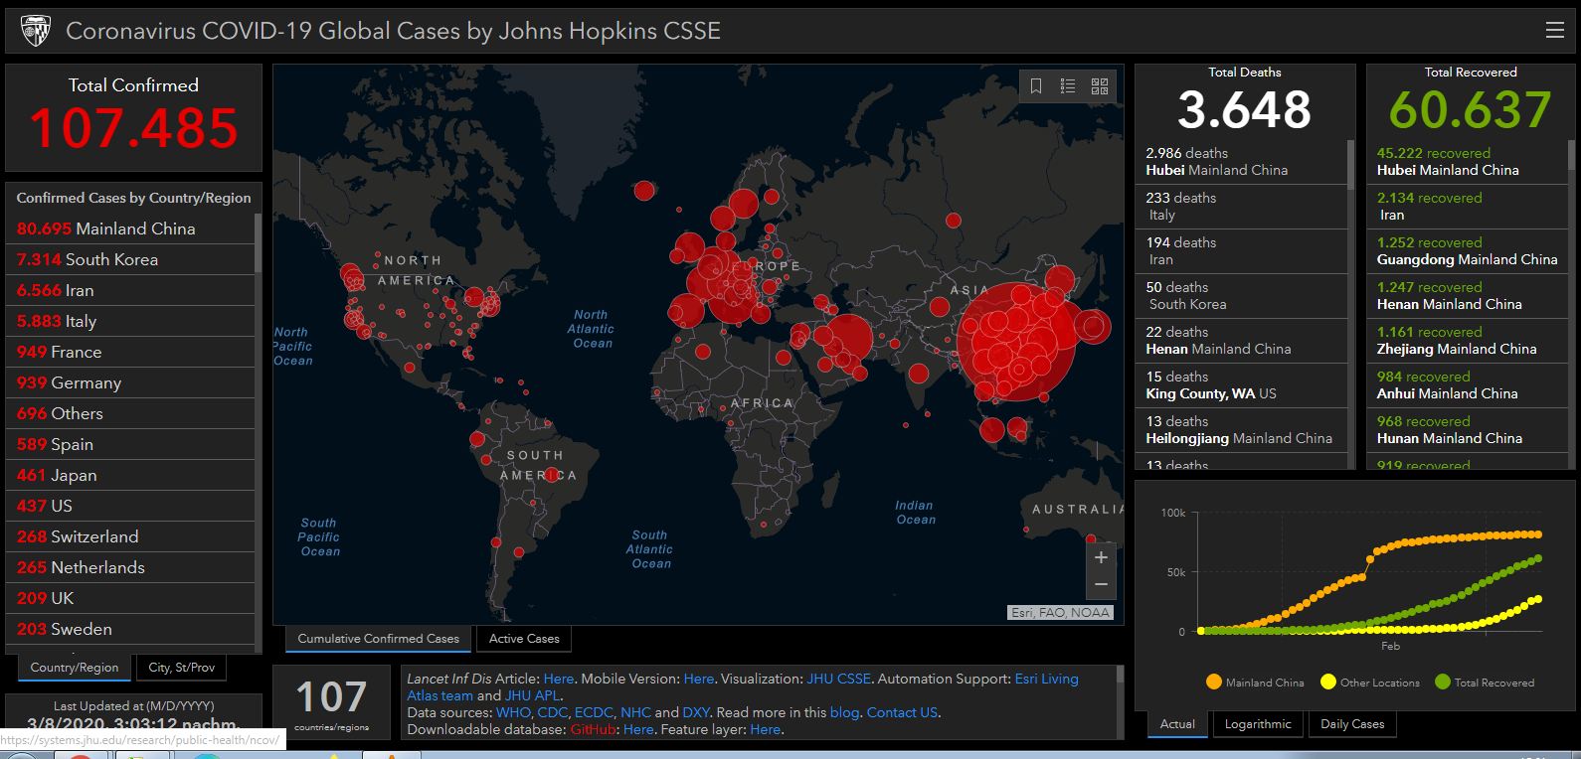Read more via the blog link
The width and height of the screenshot is (1581, 759).
coord(843,712)
